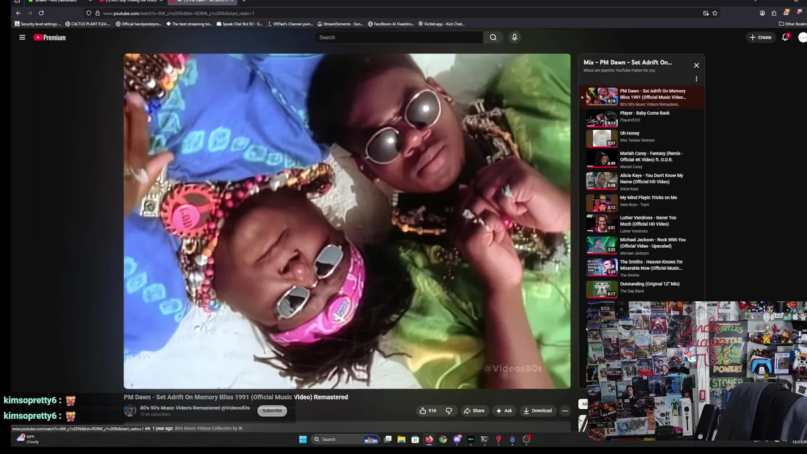Screen dimensions: 807x454
Task: Expand the Other Bookmarks folder
Action: (792, 24)
